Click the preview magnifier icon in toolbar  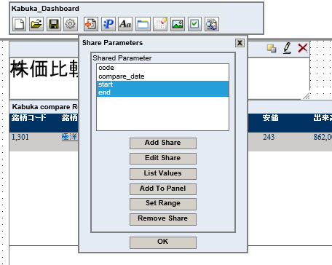tap(212, 24)
